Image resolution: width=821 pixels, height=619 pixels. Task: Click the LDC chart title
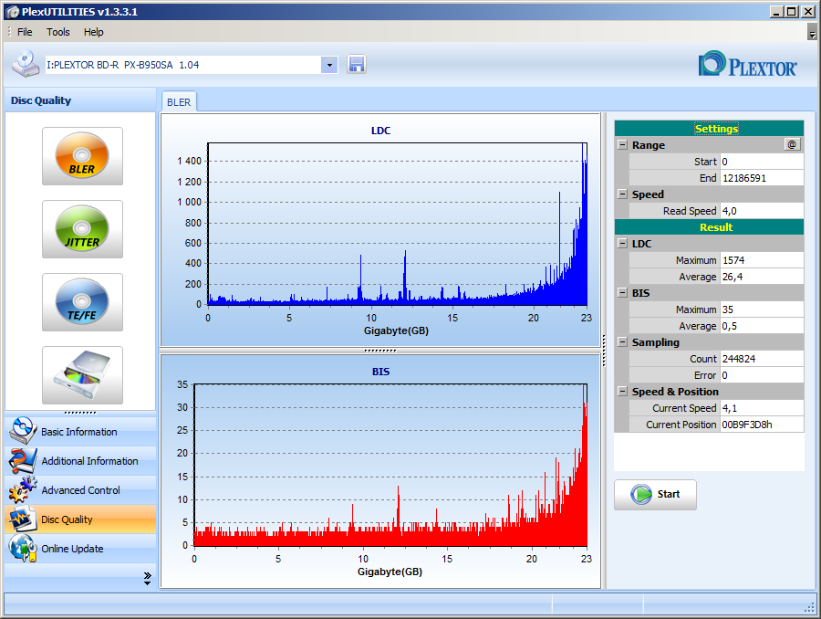(x=380, y=131)
